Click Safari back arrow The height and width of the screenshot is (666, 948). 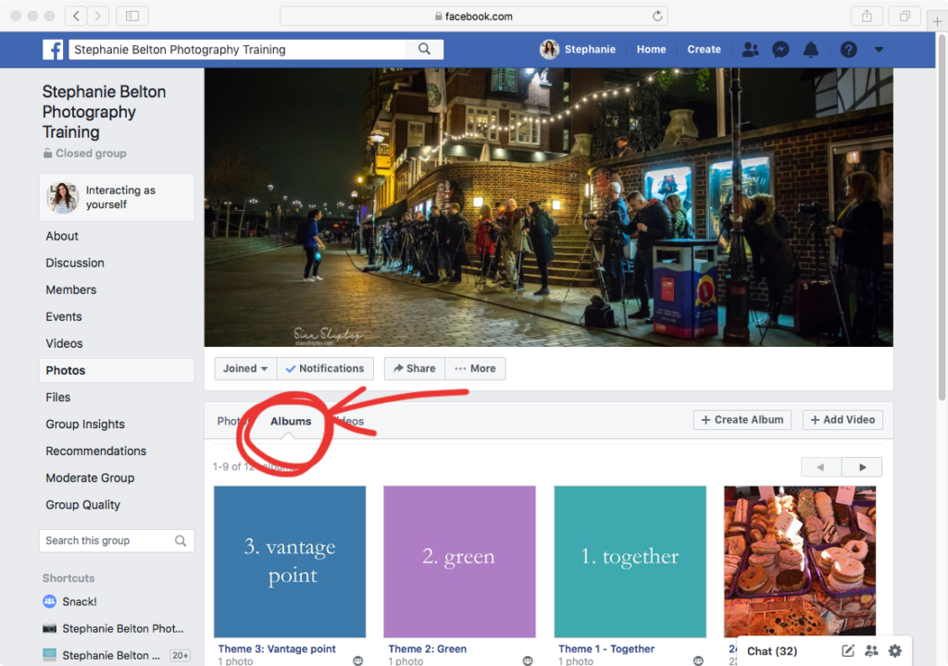(x=76, y=17)
